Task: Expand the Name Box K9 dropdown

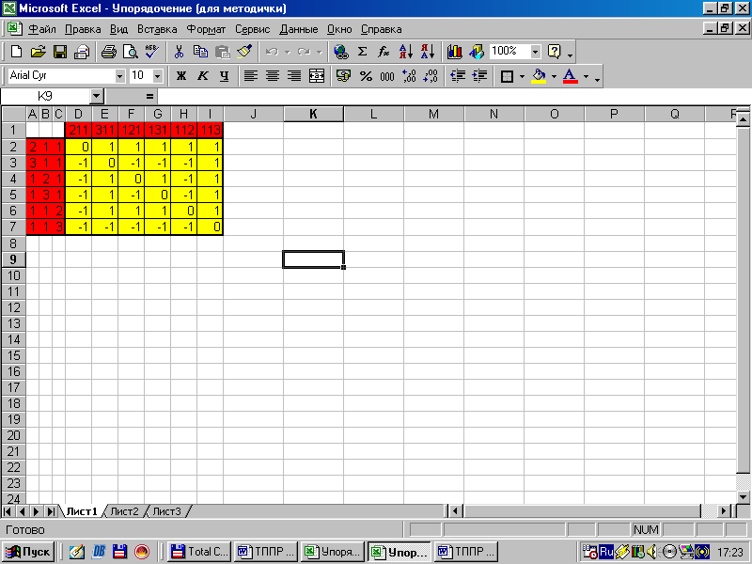Action: tap(97, 97)
